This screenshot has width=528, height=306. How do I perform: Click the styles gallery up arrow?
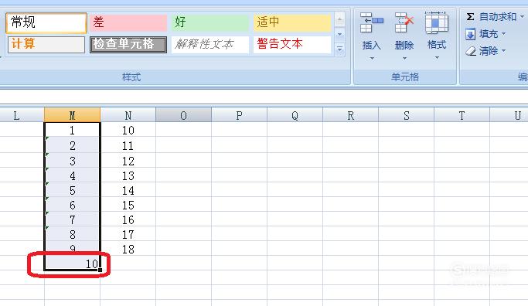[x=340, y=19]
